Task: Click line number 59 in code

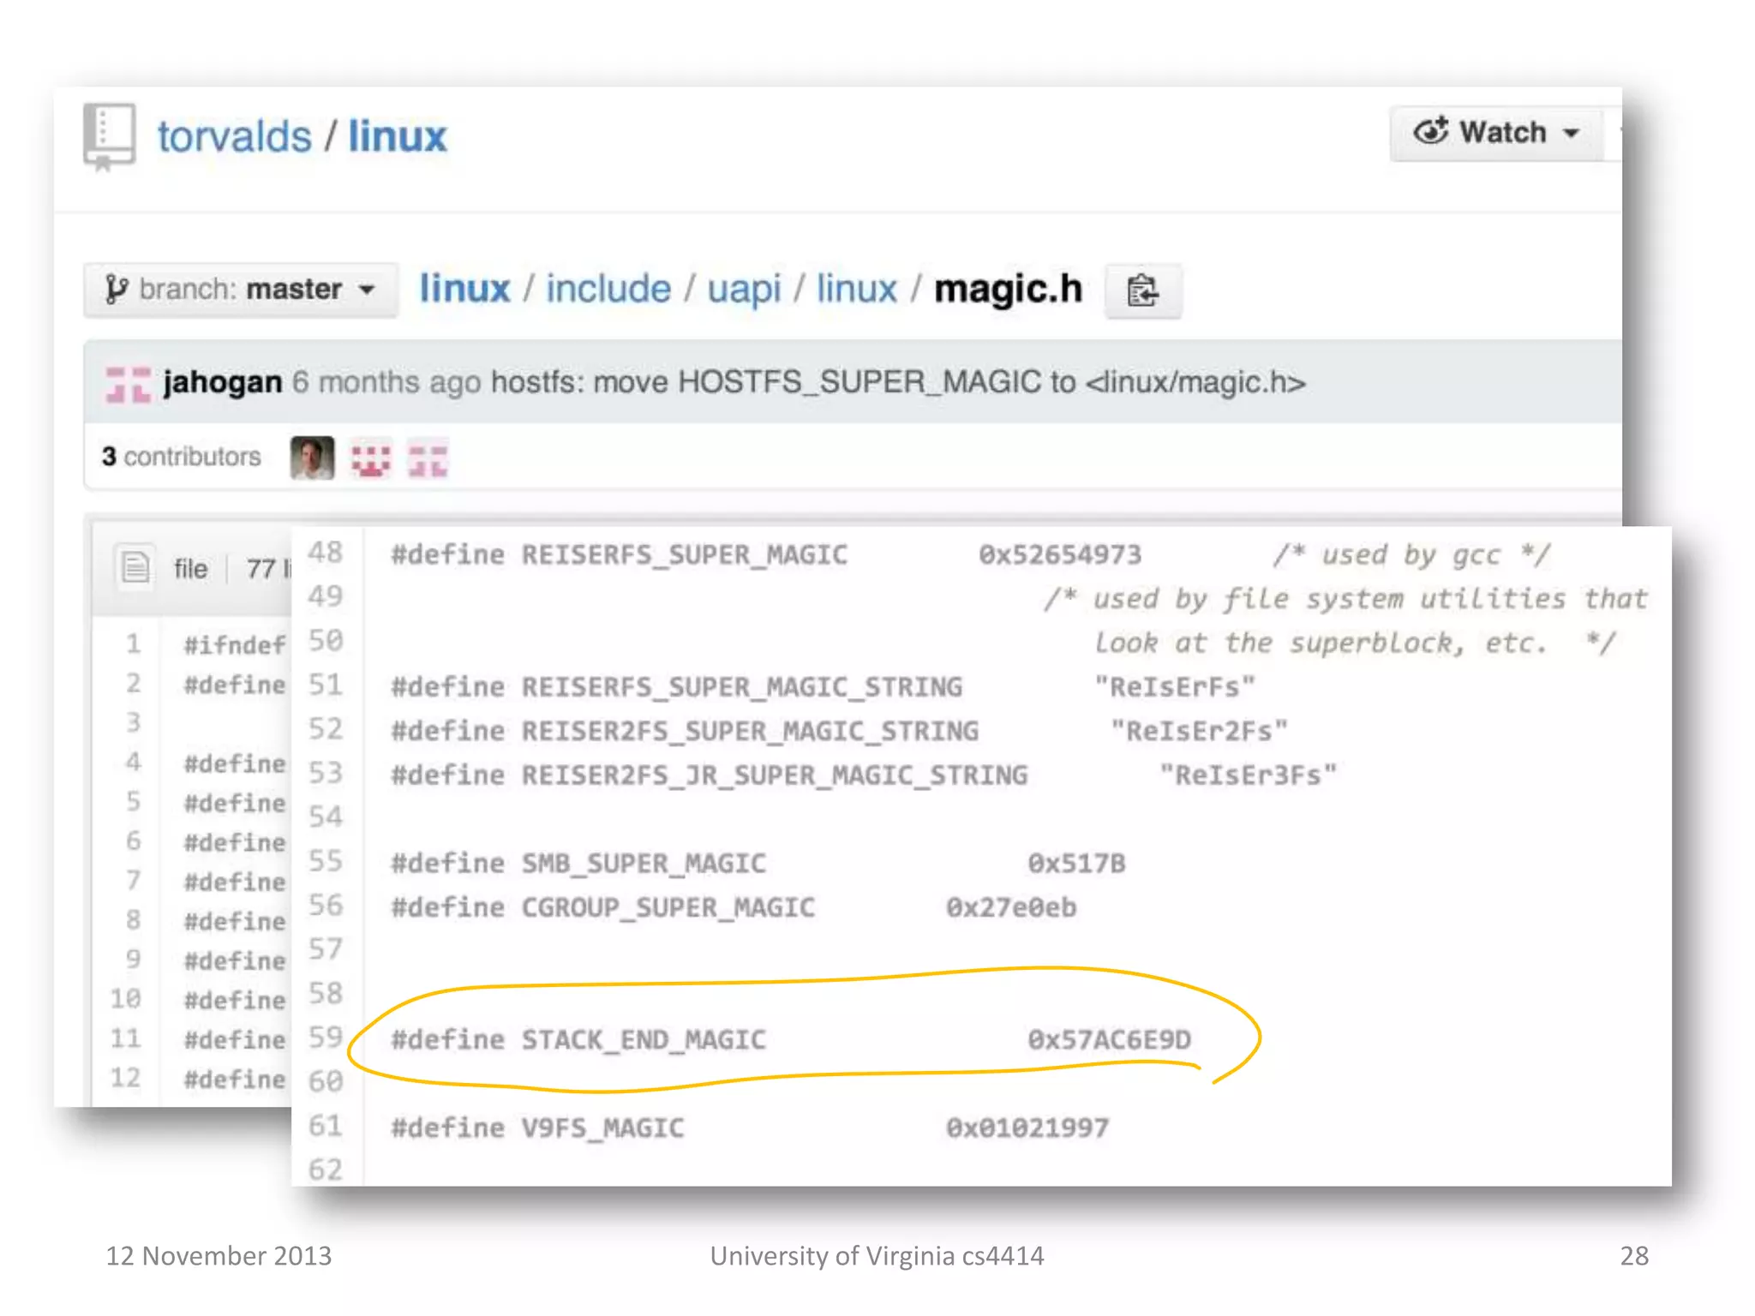Action: (x=326, y=1038)
